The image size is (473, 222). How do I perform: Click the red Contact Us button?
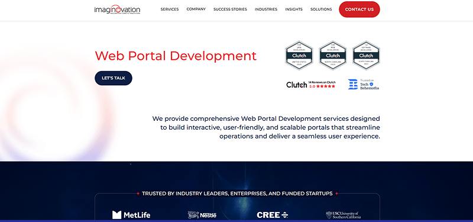point(359,9)
